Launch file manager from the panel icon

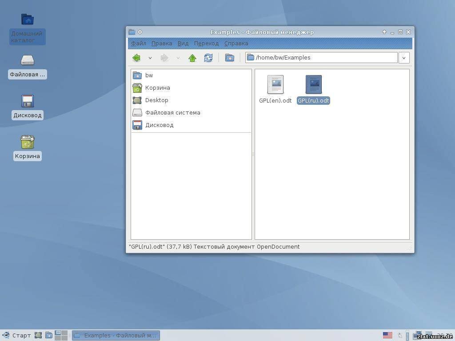pos(49,336)
